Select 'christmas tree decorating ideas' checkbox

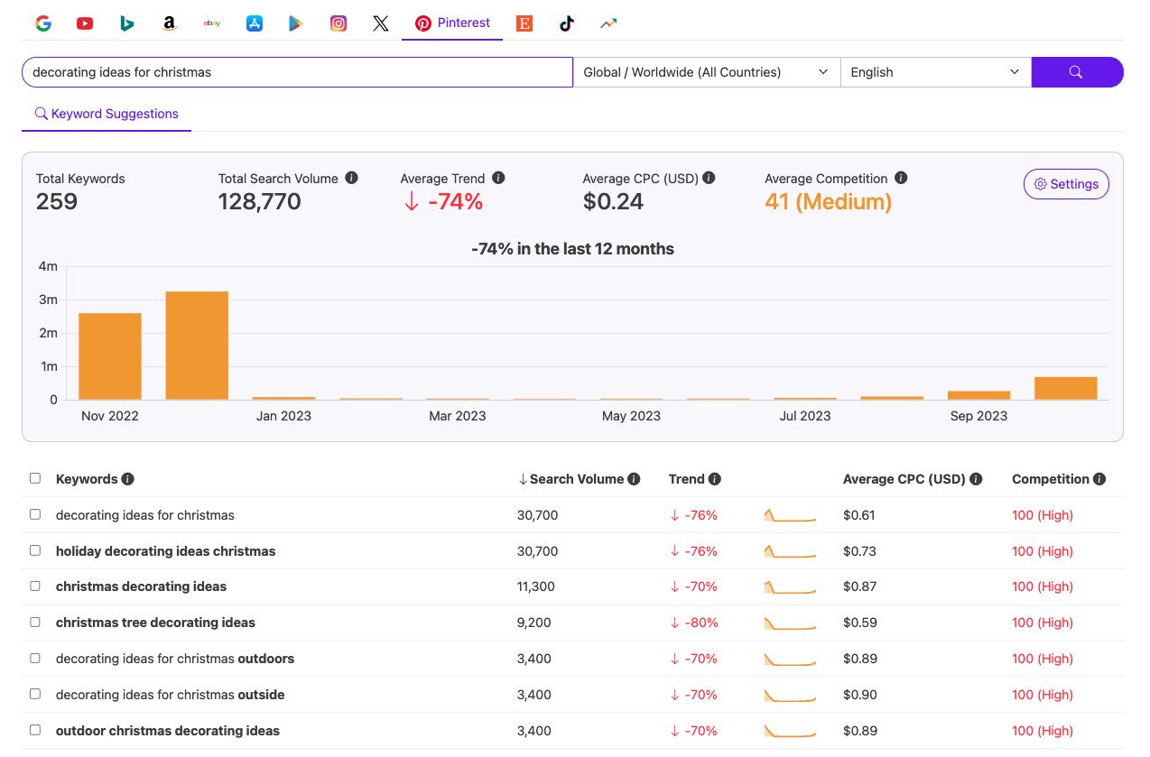[35, 623]
